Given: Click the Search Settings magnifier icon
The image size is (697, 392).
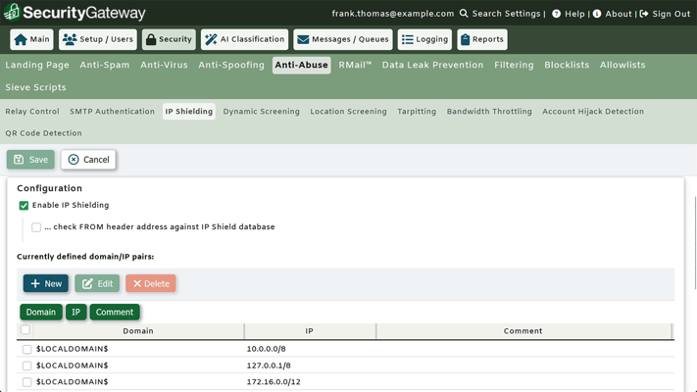Looking at the screenshot, I should click(x=464, y=14).
